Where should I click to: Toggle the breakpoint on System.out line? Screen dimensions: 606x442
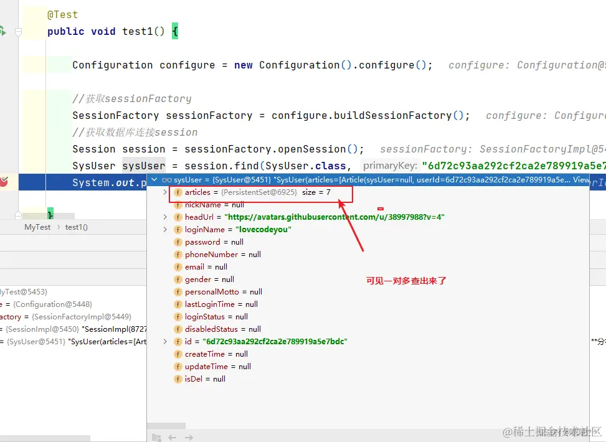4,181
